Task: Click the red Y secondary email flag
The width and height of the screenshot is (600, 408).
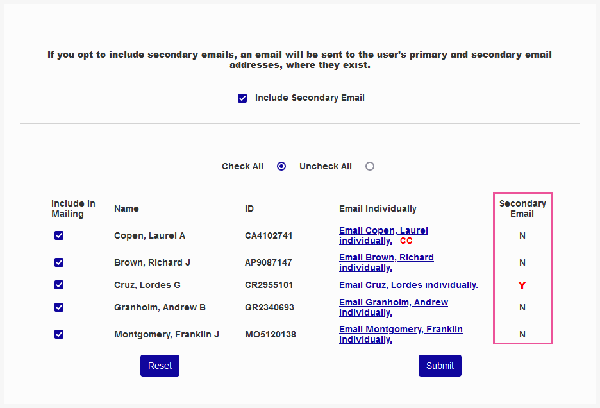Action: [x=522, y=285]
